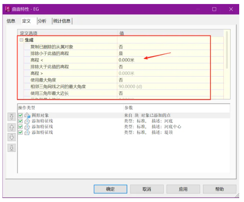The height and width of the screenshot is (202, 244).
Task: Uncheck the 图形对象 operation checkbox
Action: 20,115
